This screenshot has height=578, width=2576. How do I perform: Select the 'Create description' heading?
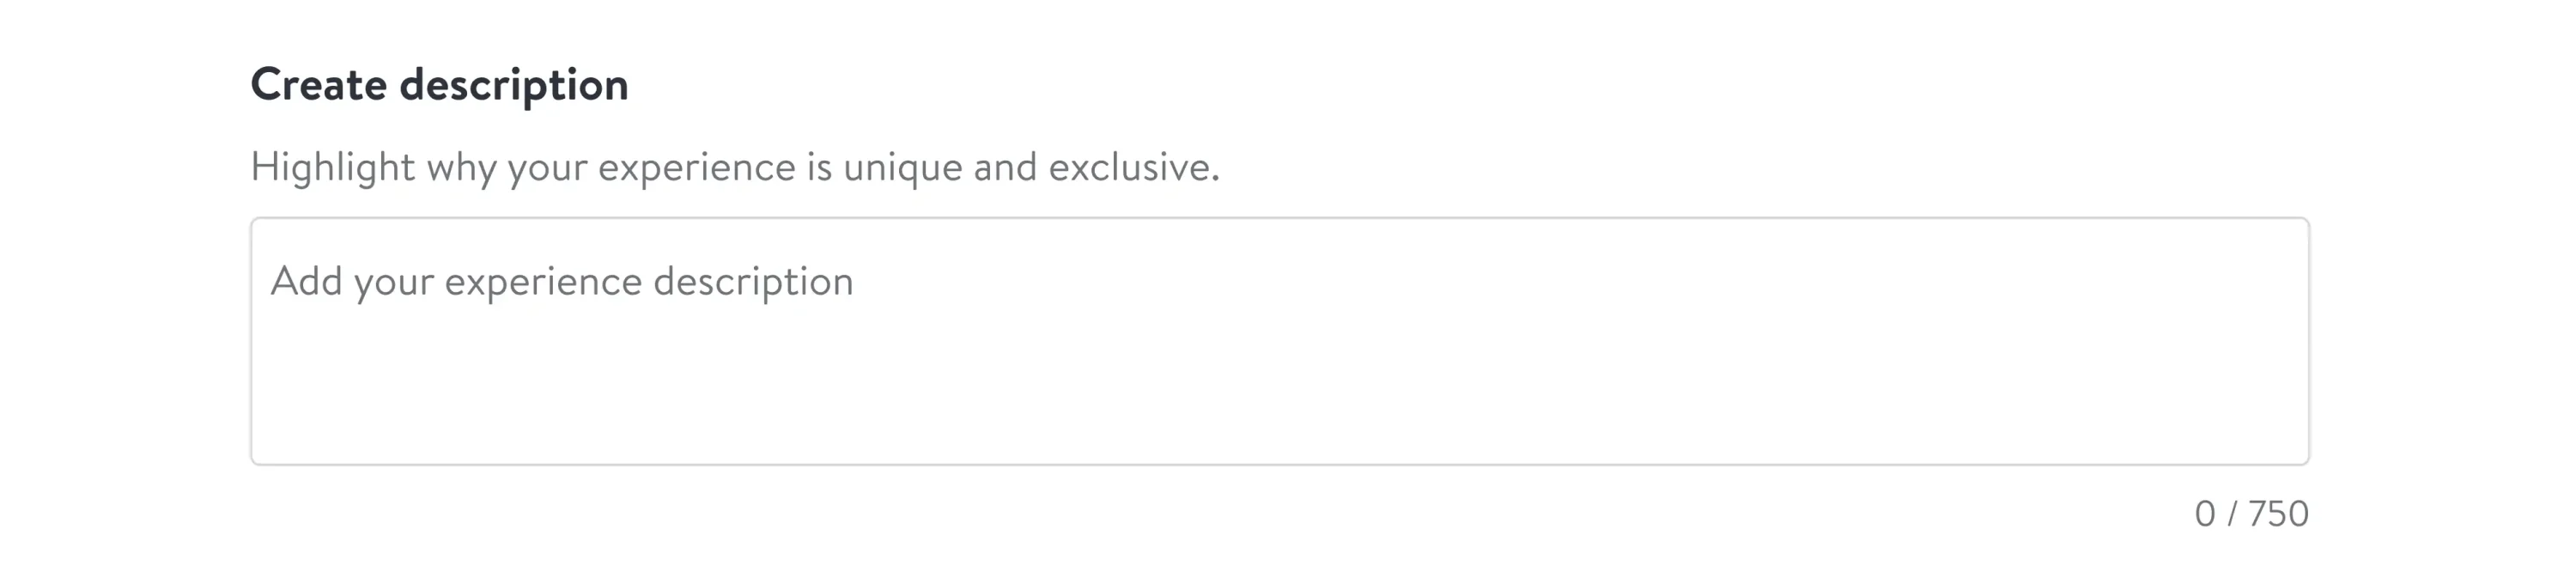439,85
